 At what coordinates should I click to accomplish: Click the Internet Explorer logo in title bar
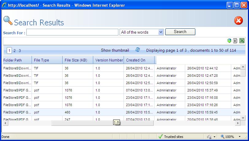[4, 5]
